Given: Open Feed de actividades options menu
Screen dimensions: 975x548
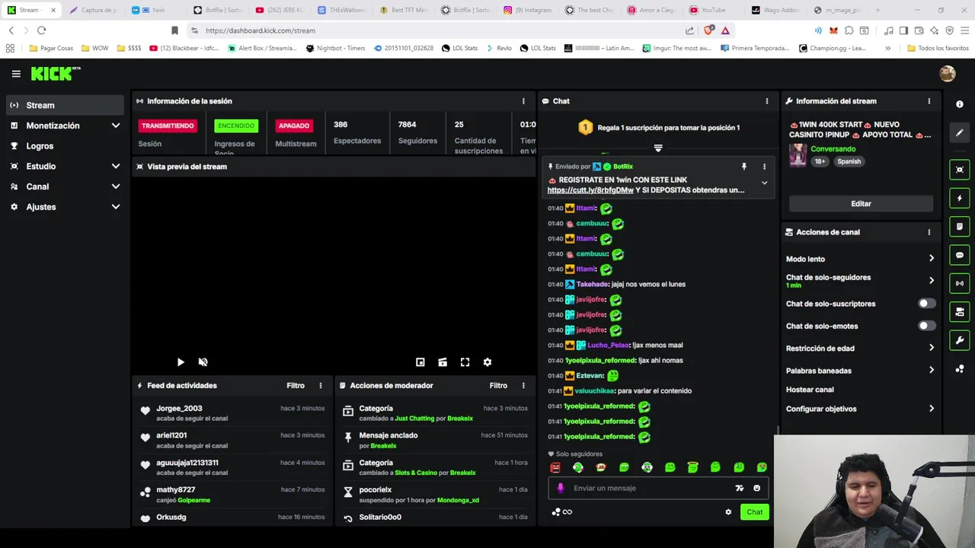Looking at the screenshot, I should [x=321, y=386].
